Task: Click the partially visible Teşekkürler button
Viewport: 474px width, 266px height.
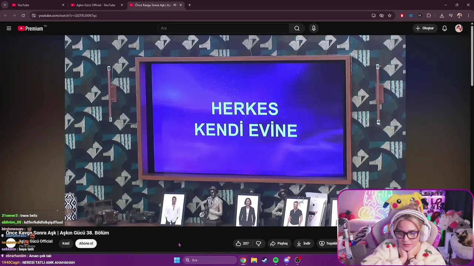Action: (x=328, y=243)
